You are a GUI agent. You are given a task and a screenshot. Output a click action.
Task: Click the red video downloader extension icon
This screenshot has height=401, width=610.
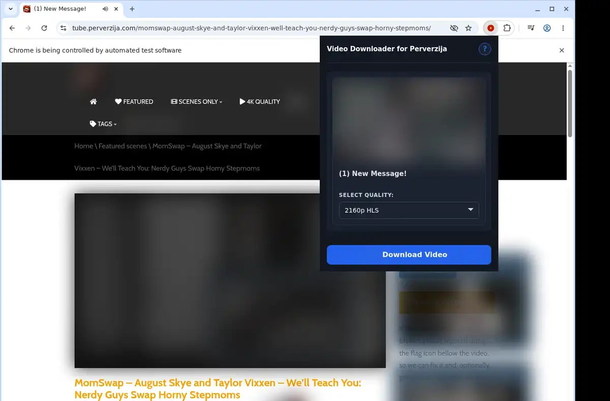(491, 28)
